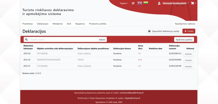The image size is (218, 104).
Task: Expand the user account name dropdown
Action: 175,3
